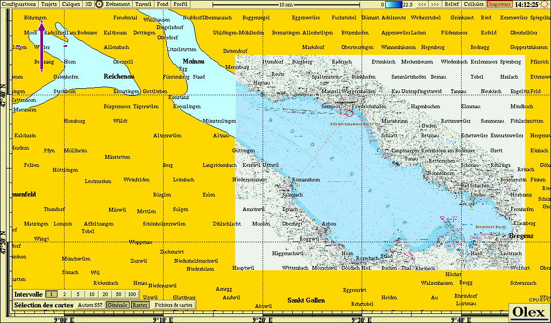Toggle the Générale chart selection
This screenshot has height=323, width=551.
(x=118, y=305)
